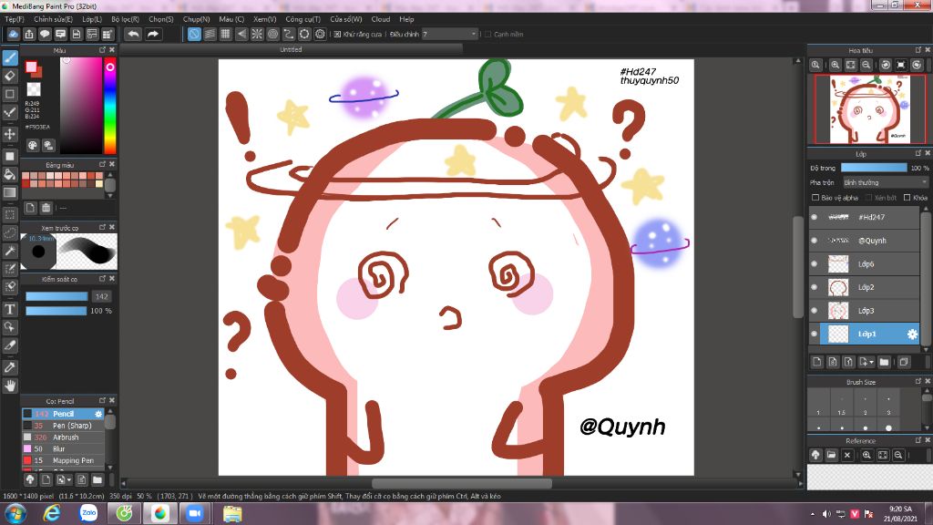The image size is (933, 525).
Task: Show hidden system tray icons arrow
Action: point(813,514)
